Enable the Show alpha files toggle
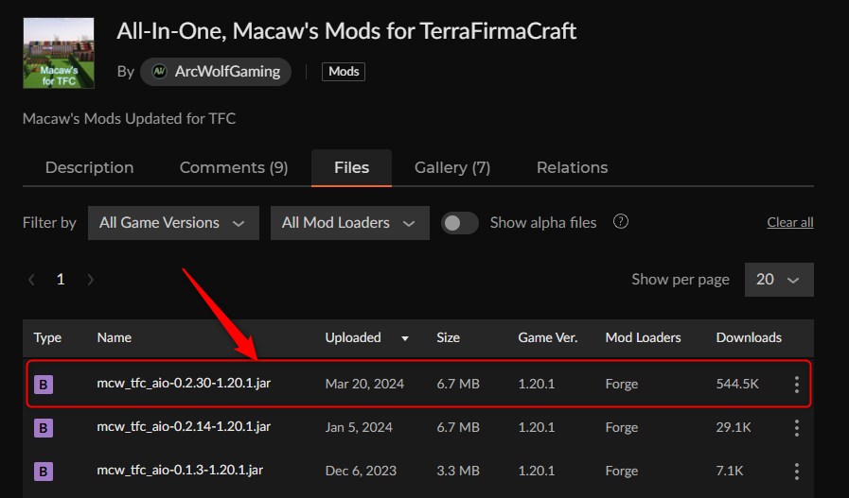This screenshot has width=849, height=498. coord(460,223)
